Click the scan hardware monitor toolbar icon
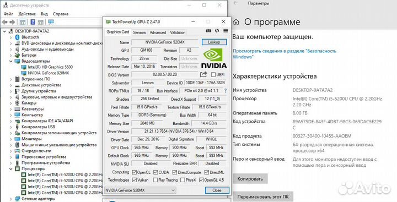 51,22
